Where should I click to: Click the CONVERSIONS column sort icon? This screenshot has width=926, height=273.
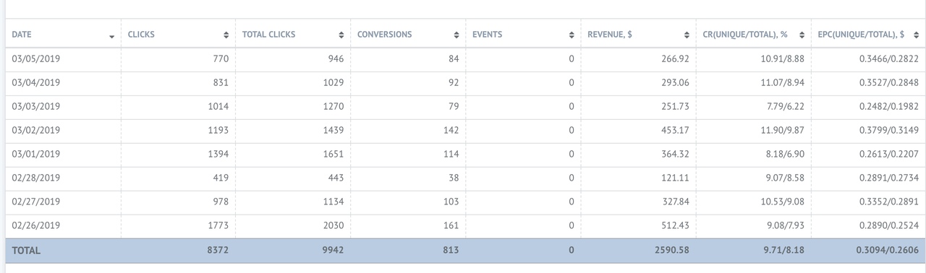[456, 35]
